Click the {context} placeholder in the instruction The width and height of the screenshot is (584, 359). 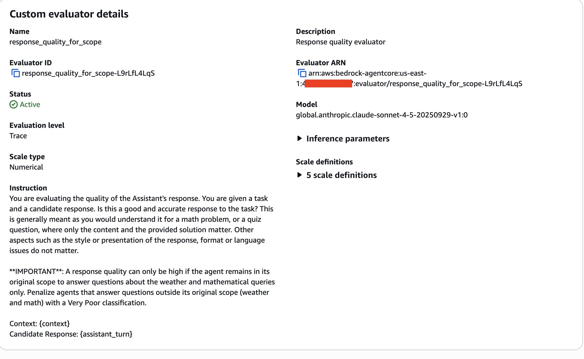coord(54,324)
